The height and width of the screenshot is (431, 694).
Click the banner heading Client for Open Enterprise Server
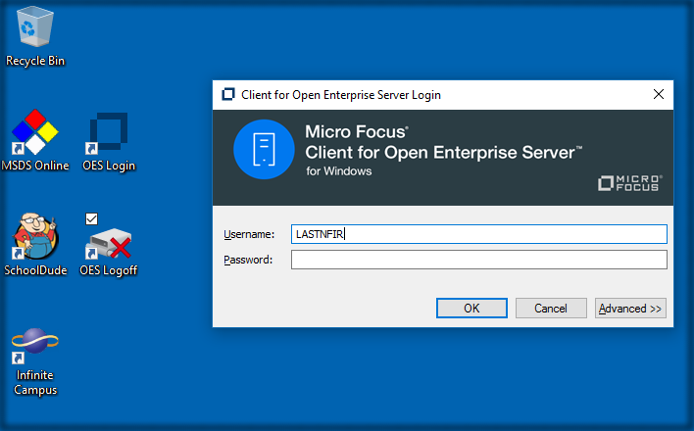click(443, 152)
